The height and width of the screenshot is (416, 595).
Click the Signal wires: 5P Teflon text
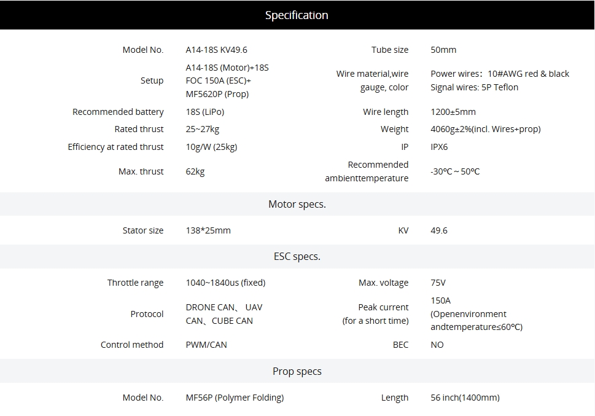tap(474, 87)
